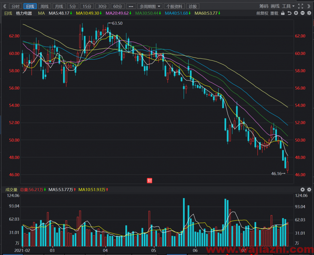Select 60分 period tab
Screen dimensions: 314x255
(118, 6)
